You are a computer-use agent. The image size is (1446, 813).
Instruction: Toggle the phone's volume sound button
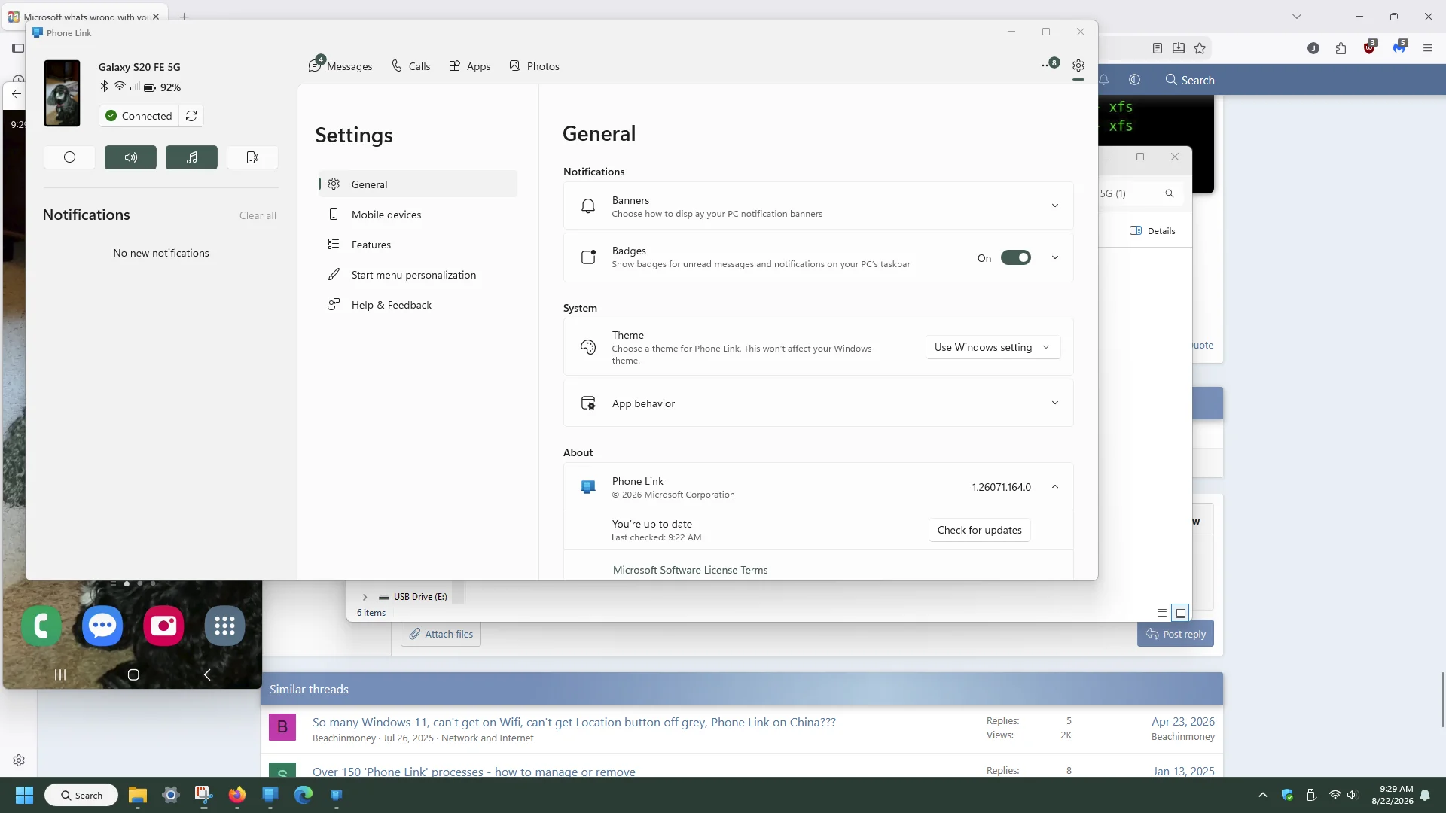[130, 157]
